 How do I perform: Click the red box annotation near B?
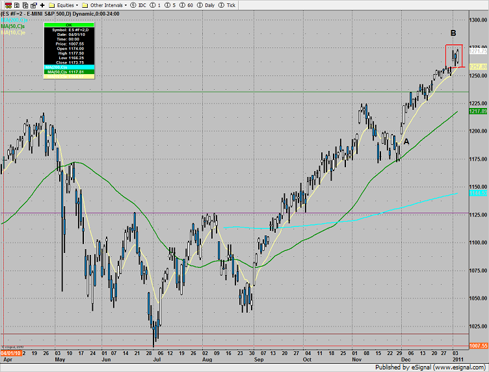tap(453, 55)
